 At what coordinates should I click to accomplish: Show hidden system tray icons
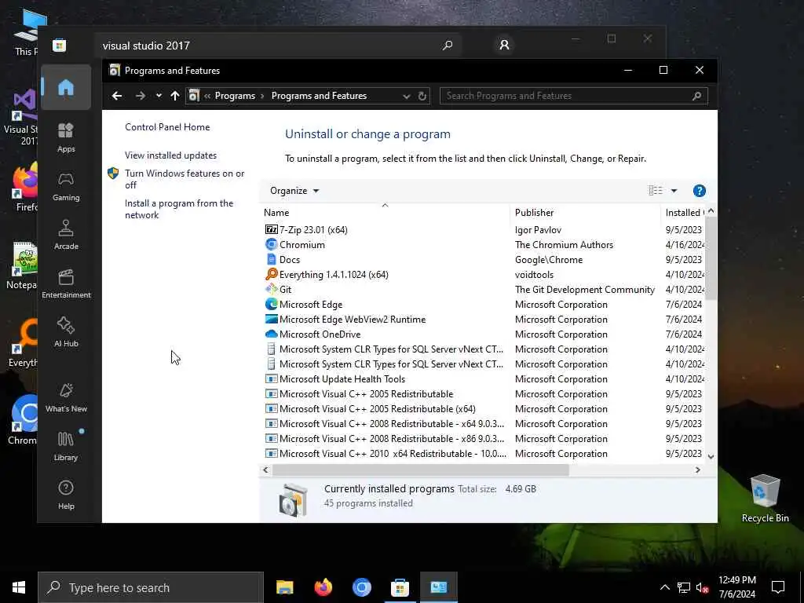pyautogui.click(x=664, y=587)
